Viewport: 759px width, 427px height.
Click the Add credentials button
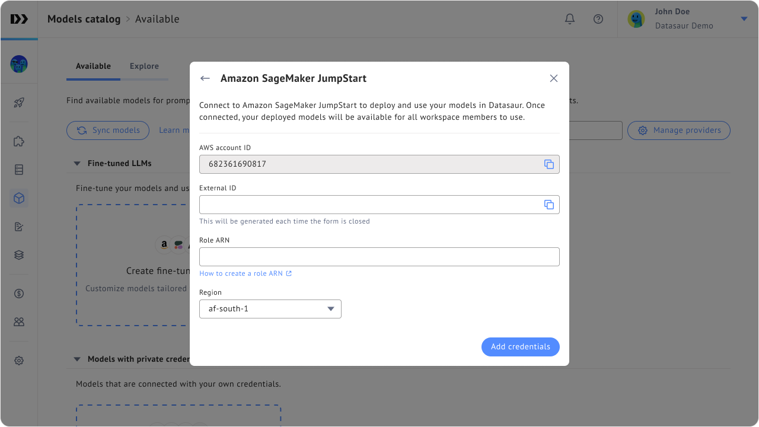pos(520,347)
